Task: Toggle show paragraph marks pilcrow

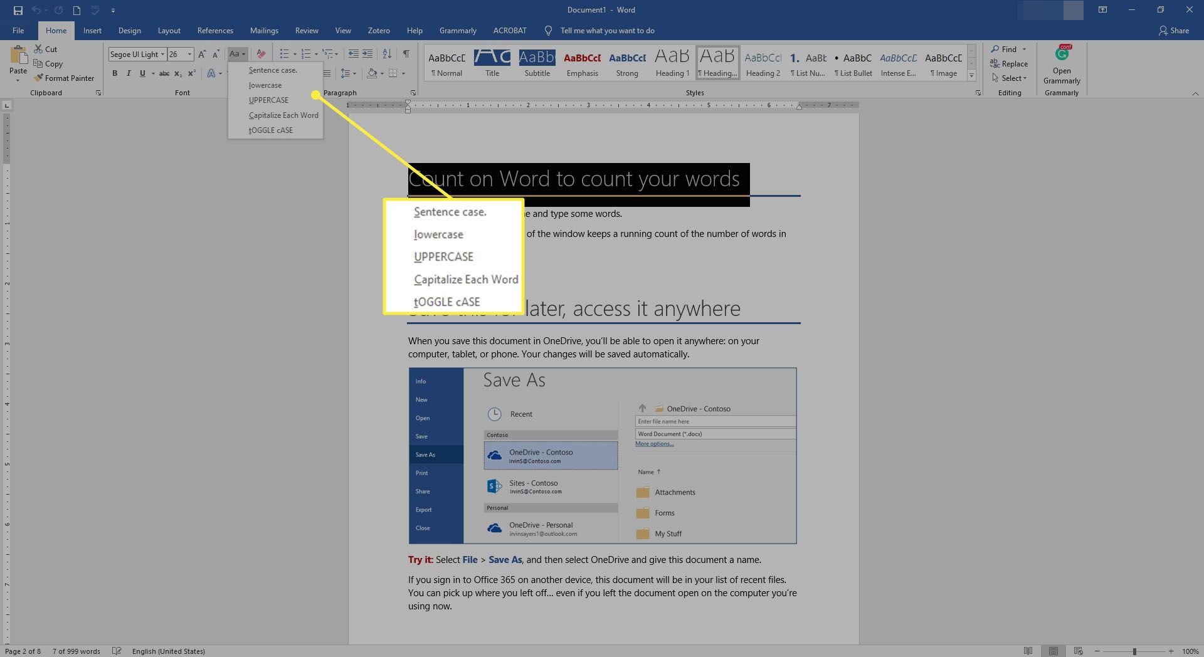Action: [x=406, y=55]
